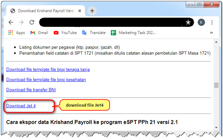The width and height of the screenshot is (223, 140).
Task: Open the Marketing Task 202... bookmark
Action: point(133,33)
